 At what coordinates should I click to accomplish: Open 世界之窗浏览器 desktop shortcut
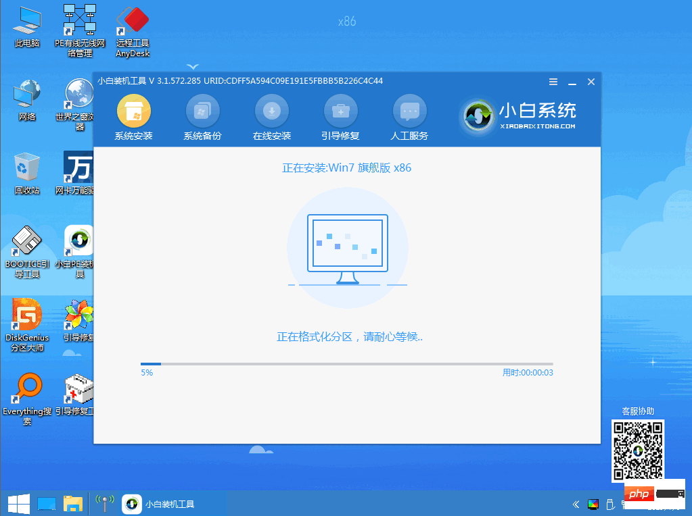point(77,105)
